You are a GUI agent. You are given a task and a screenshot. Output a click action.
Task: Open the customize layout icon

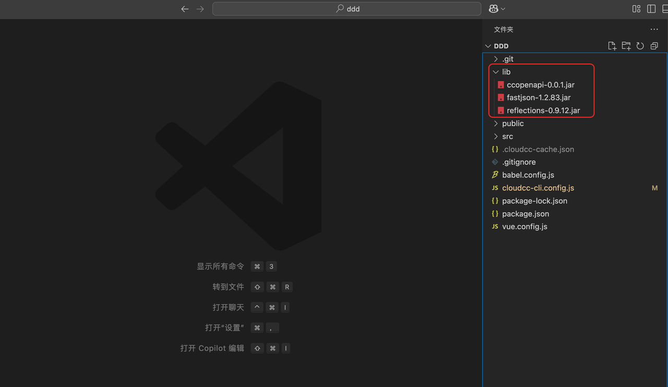(636, 9)
